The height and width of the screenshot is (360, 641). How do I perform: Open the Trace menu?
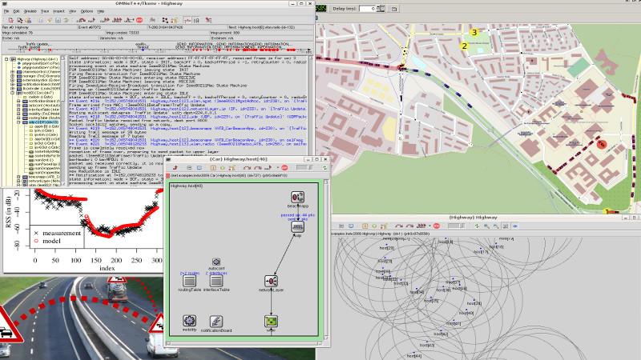[x=45, y=11]
